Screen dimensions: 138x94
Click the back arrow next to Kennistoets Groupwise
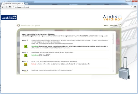(18, 25)
